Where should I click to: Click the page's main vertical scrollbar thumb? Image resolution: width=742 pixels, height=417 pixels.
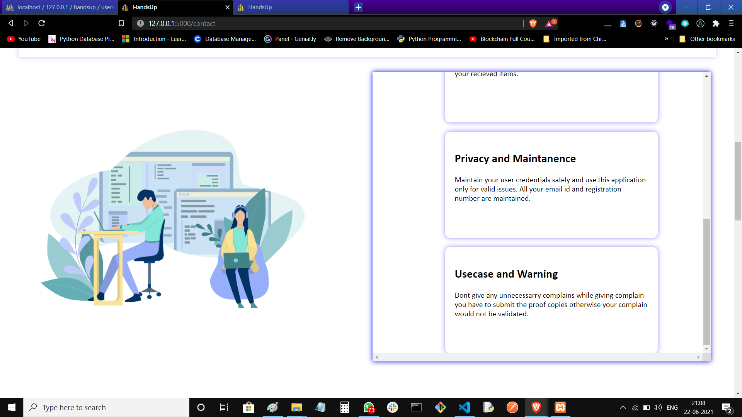click(738, 181)
